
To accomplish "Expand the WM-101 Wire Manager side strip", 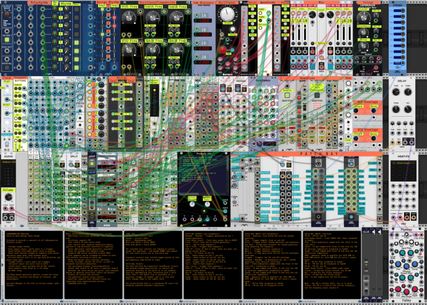I will pos(2,264).
